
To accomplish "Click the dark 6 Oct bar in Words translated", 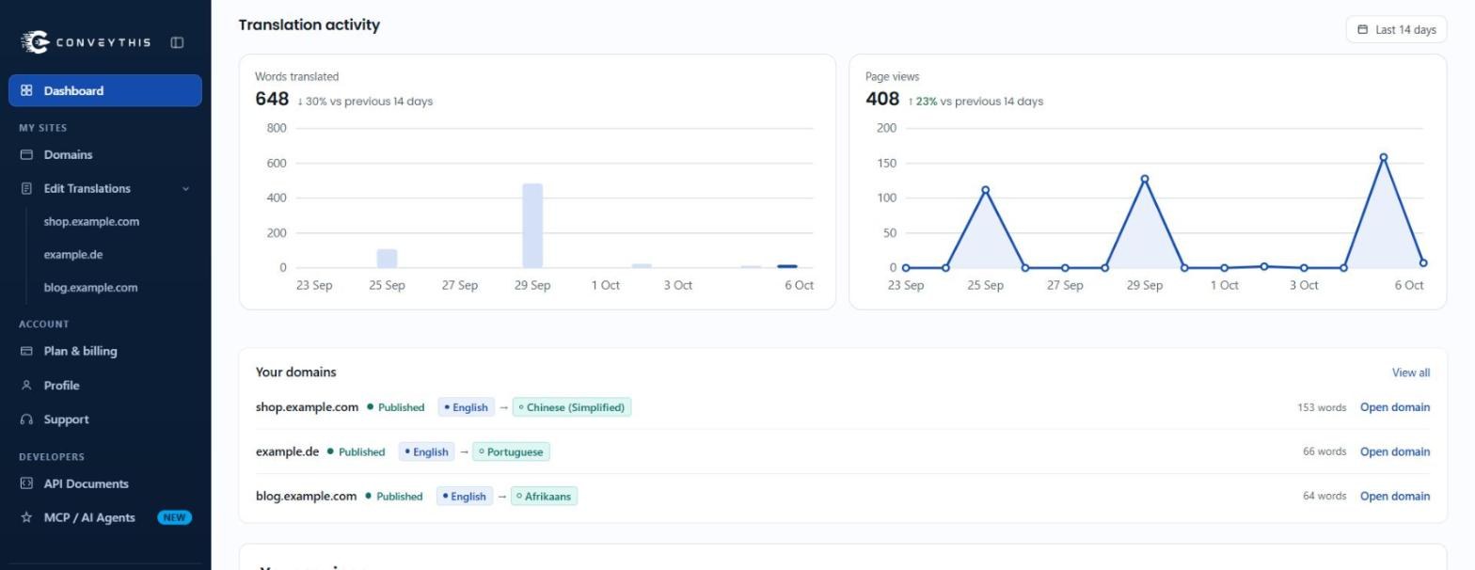I will click(x=787, y=266).
